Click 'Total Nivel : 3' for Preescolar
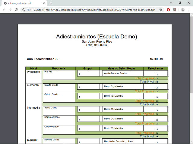Screen dimensions: 193x144 tap(149, 82)
